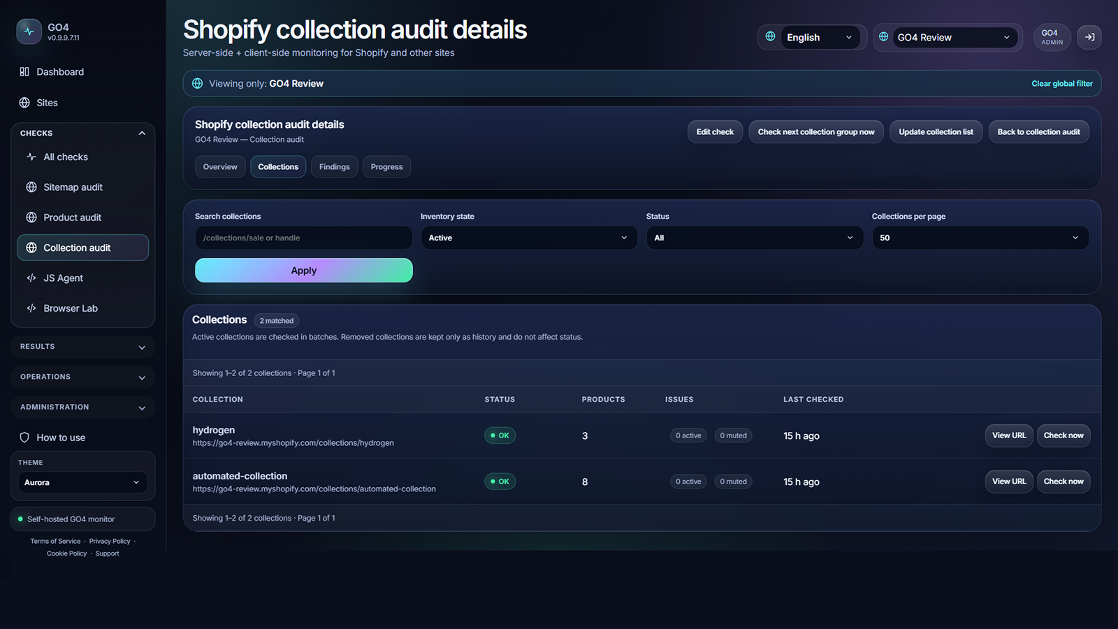
Task: Switch to the Findings tab
Action: click(335, 167)
